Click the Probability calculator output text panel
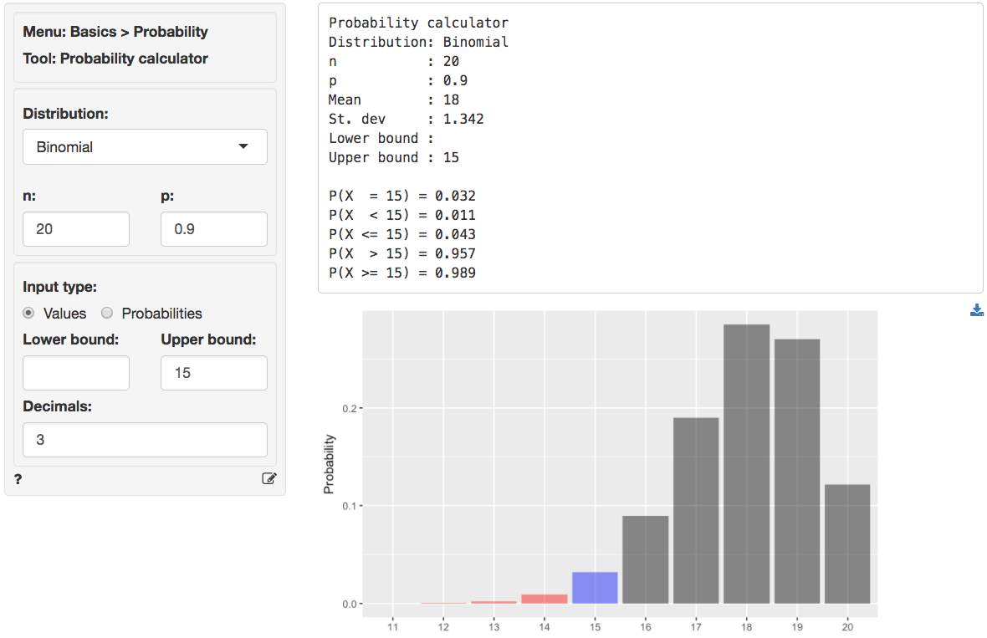 (x=650, y=148)
